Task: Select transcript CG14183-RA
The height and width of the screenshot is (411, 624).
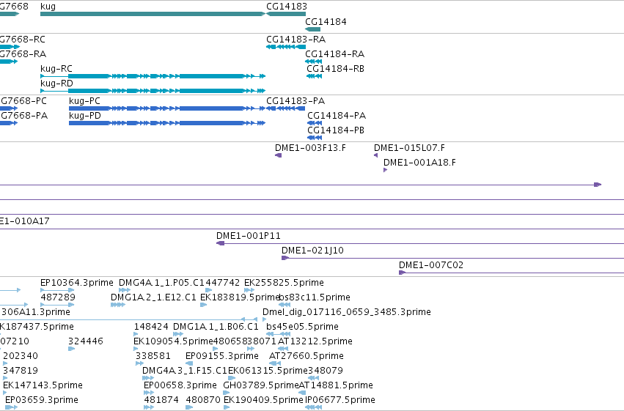Action: pyautogui.click(x=286, y=47)
